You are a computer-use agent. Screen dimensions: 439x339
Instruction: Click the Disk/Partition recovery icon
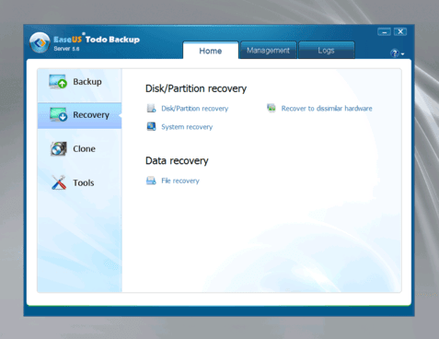pos(151,108)
